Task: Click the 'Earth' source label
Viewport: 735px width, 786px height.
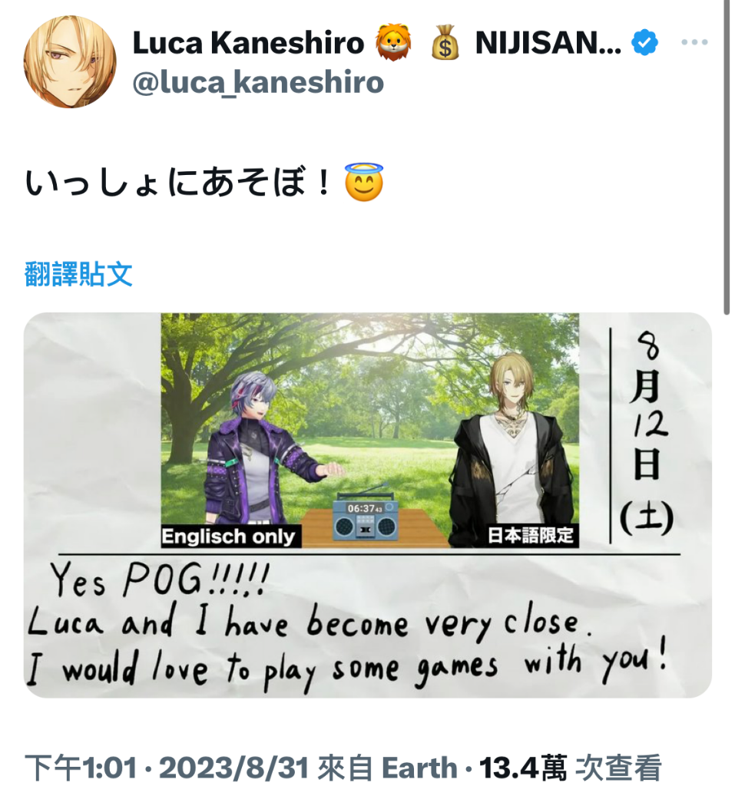Action: (419, 768)
